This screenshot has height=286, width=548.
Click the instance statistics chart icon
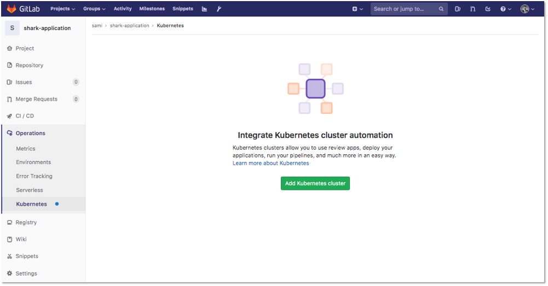pyautogui.click(x=204, y=9)
